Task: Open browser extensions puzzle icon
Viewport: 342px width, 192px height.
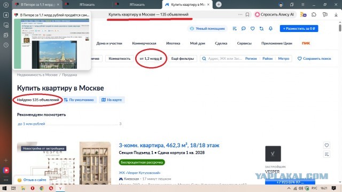Action: click(x=314, y=14)
